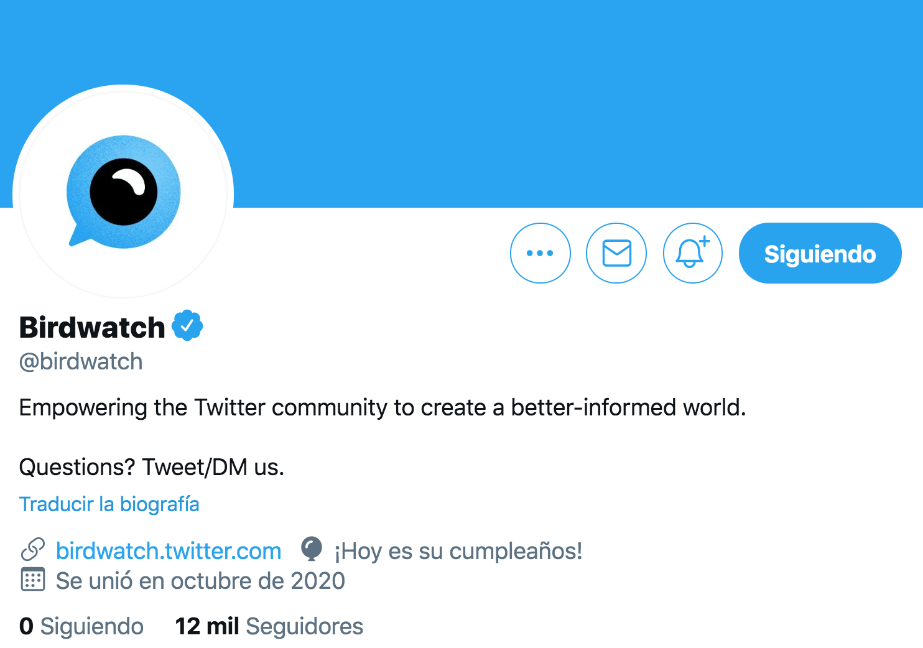Click the profile bio text about Twitter community

point(383,408)
